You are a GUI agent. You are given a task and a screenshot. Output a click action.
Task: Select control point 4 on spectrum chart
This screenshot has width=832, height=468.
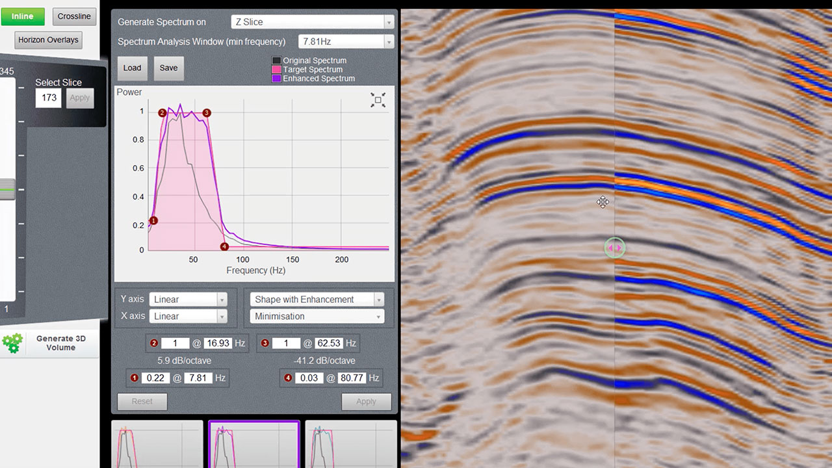coord(224,246)
